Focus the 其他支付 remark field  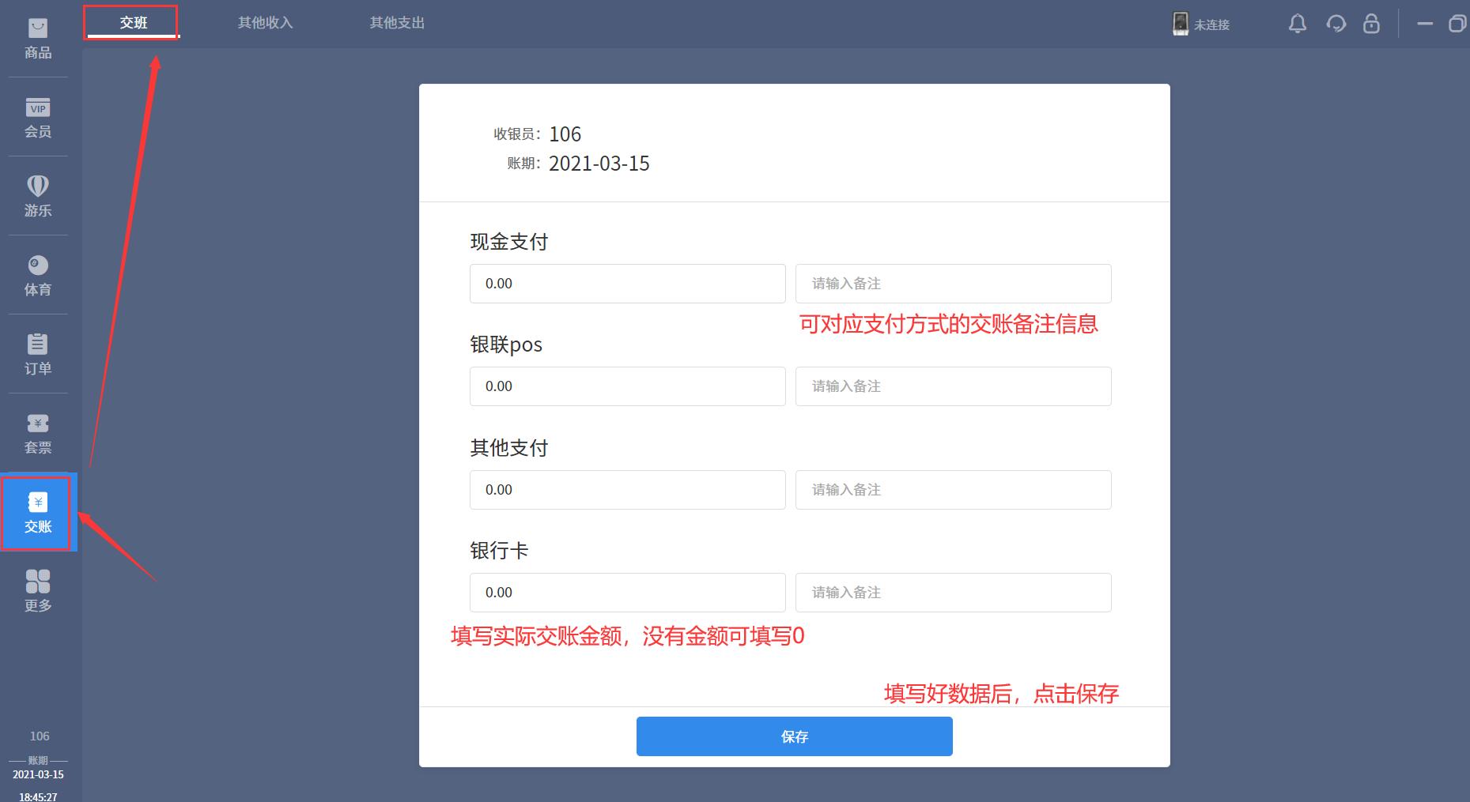953,490
